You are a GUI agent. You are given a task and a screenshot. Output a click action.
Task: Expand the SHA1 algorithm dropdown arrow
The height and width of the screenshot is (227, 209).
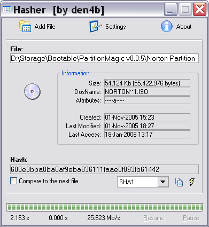tap(163, 182)
